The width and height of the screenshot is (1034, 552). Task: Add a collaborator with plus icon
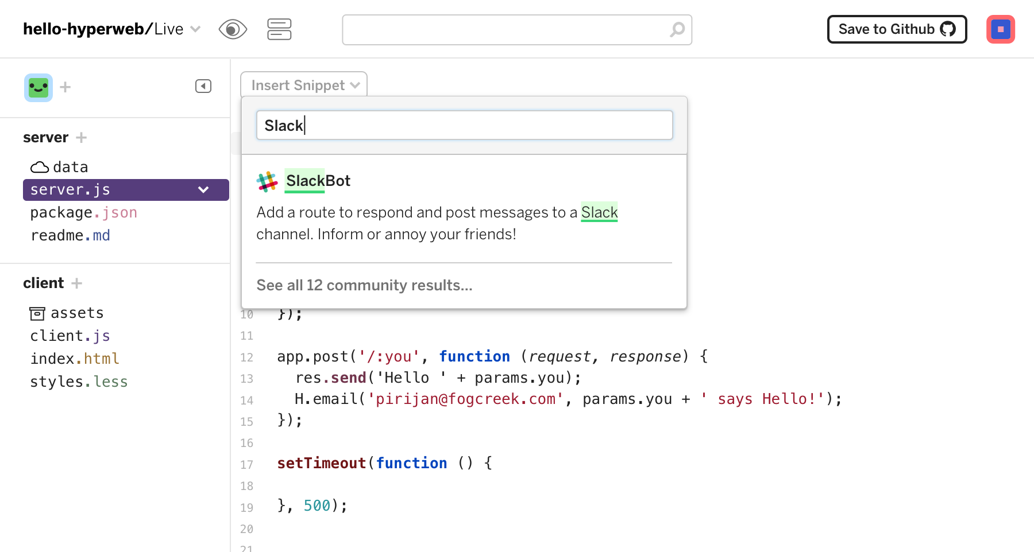pyautogui.click(x=65, y=87)
